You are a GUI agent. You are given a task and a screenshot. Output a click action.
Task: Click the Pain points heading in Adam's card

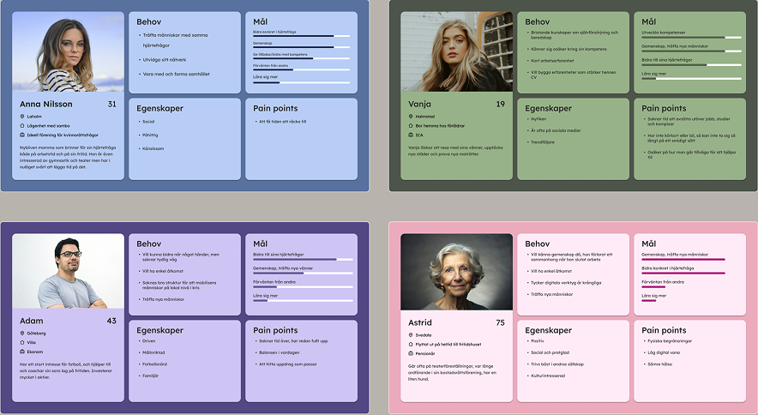tap(275, 330)
